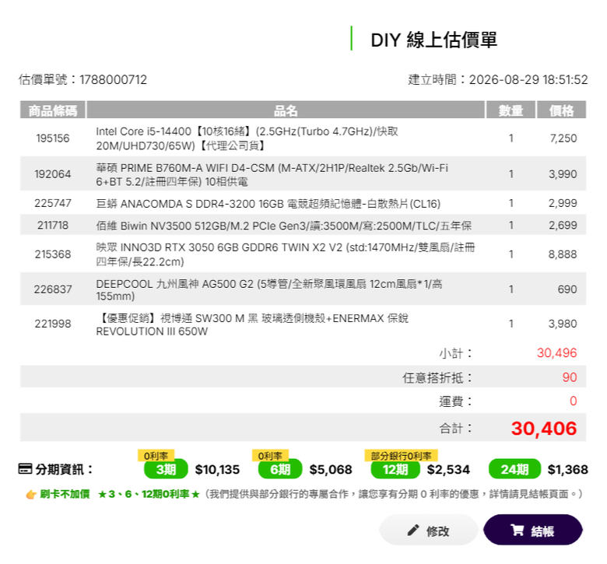
Task: Click the 視博通 SW300 M case product name
Action: pyautogui.click(x=252, y=324)
